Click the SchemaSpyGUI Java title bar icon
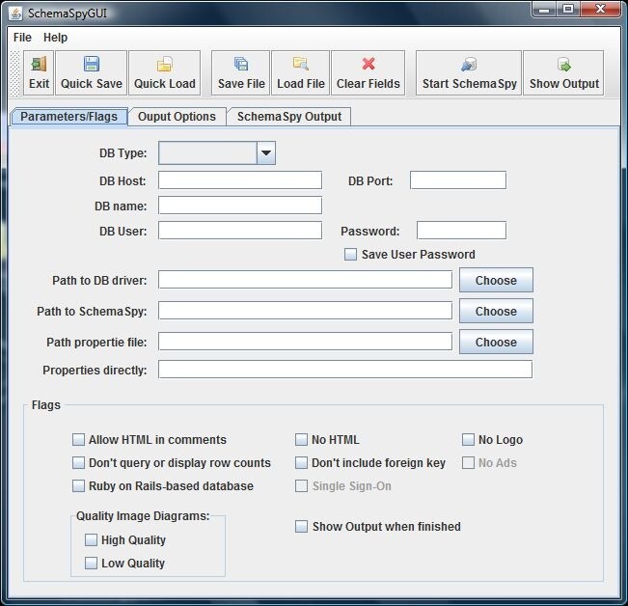628x606 pixels. [15, 14]
